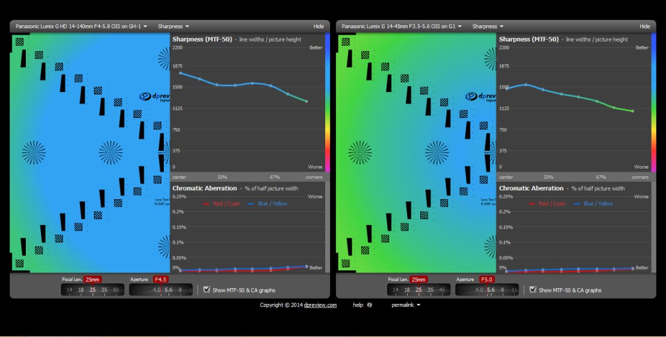Click the first data point on left sharpness curve
This screenshot has height=337, width=666.
coord(181,73)
